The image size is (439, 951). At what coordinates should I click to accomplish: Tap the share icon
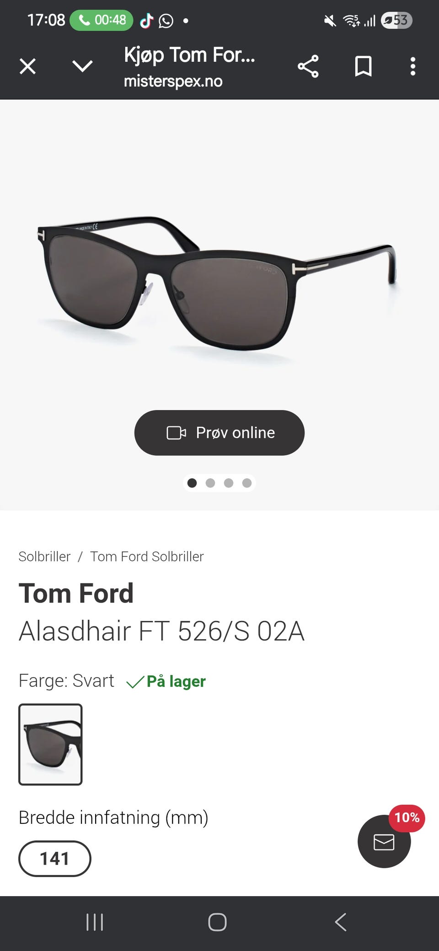[308, 66]
